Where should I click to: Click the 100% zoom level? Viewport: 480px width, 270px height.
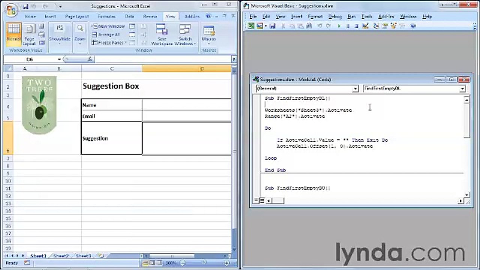[x=171, y=263]
